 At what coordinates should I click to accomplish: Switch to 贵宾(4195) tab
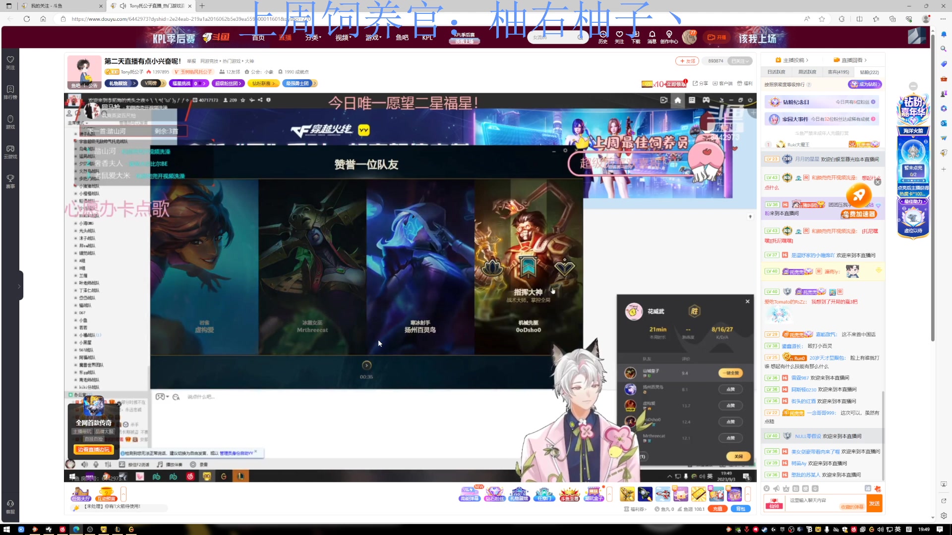(x=838, y=72)
